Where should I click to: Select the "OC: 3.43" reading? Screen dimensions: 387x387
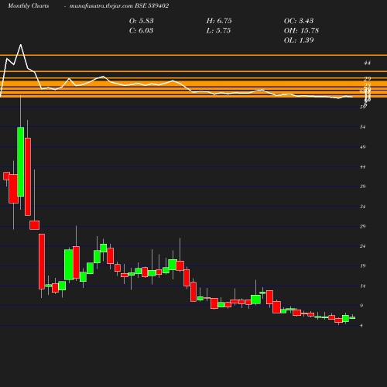point(299,21)
